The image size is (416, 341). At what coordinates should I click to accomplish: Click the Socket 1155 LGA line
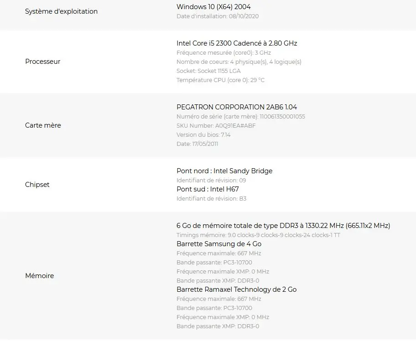click(x=208, y=71)
